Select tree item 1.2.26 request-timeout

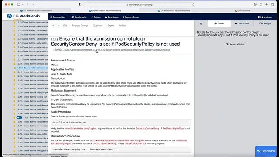pyautogui.click(x=32, y=122)
